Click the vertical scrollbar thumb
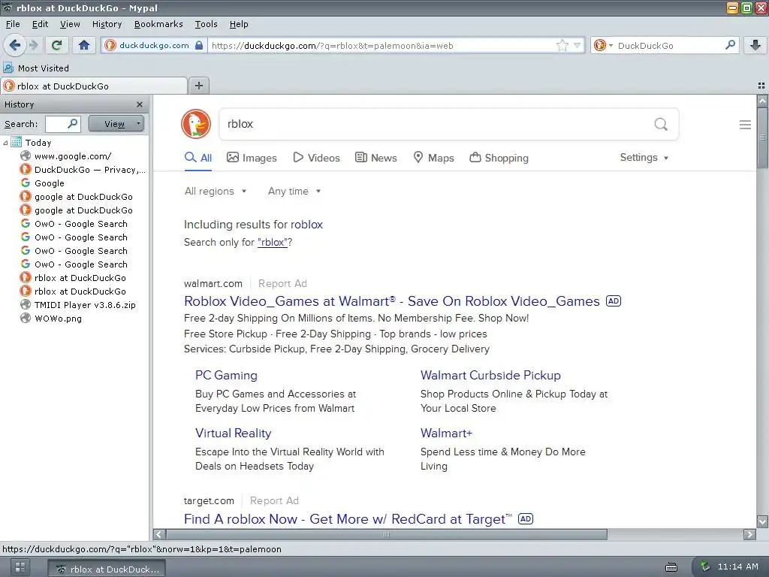 coord(762,138)
